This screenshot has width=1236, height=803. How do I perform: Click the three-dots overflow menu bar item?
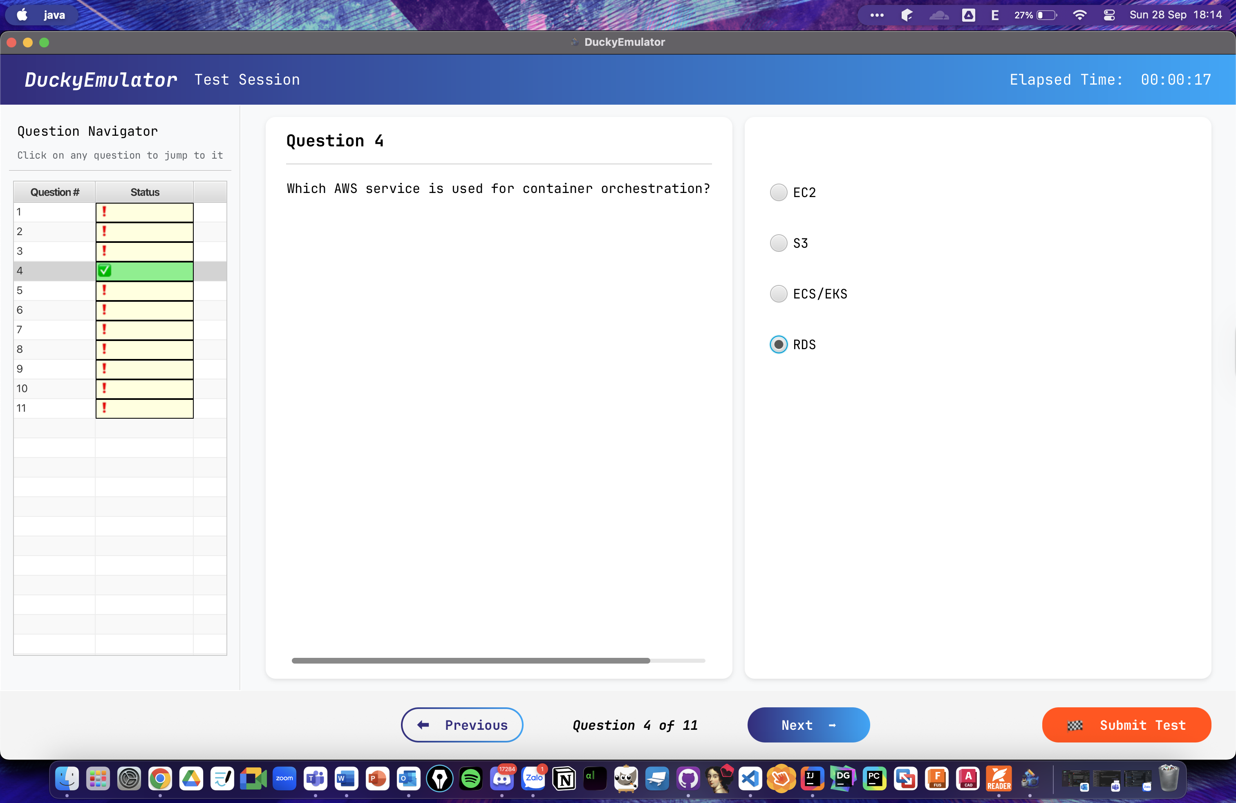877,15
